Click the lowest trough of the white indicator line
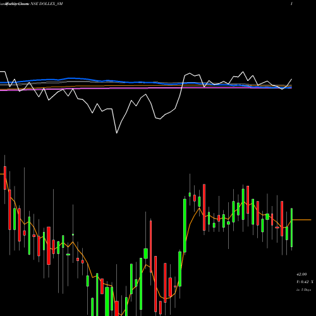 [x=117, y=133]
